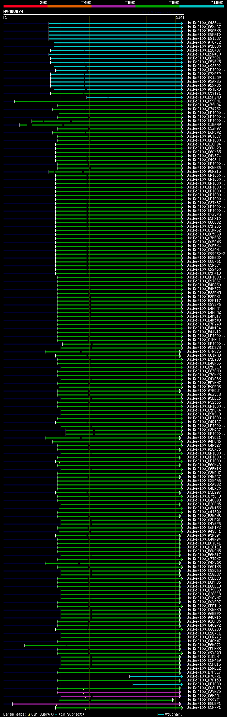This screenshot has width=227, height=717.
Task: Select hit label UniRef100_Q01JD9
Action: pyautogui.click(x=204, y=78)
